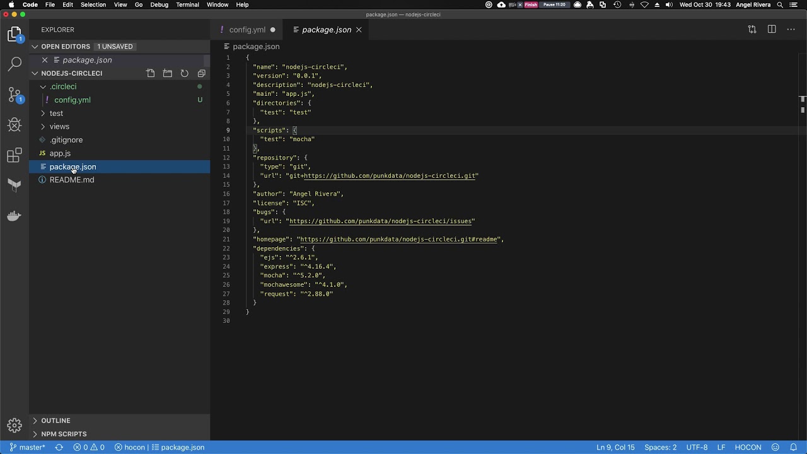Create a New Folder in NODEJS-CIRCLECI
Screen dimensions: 807x454
tap(168, 73)
